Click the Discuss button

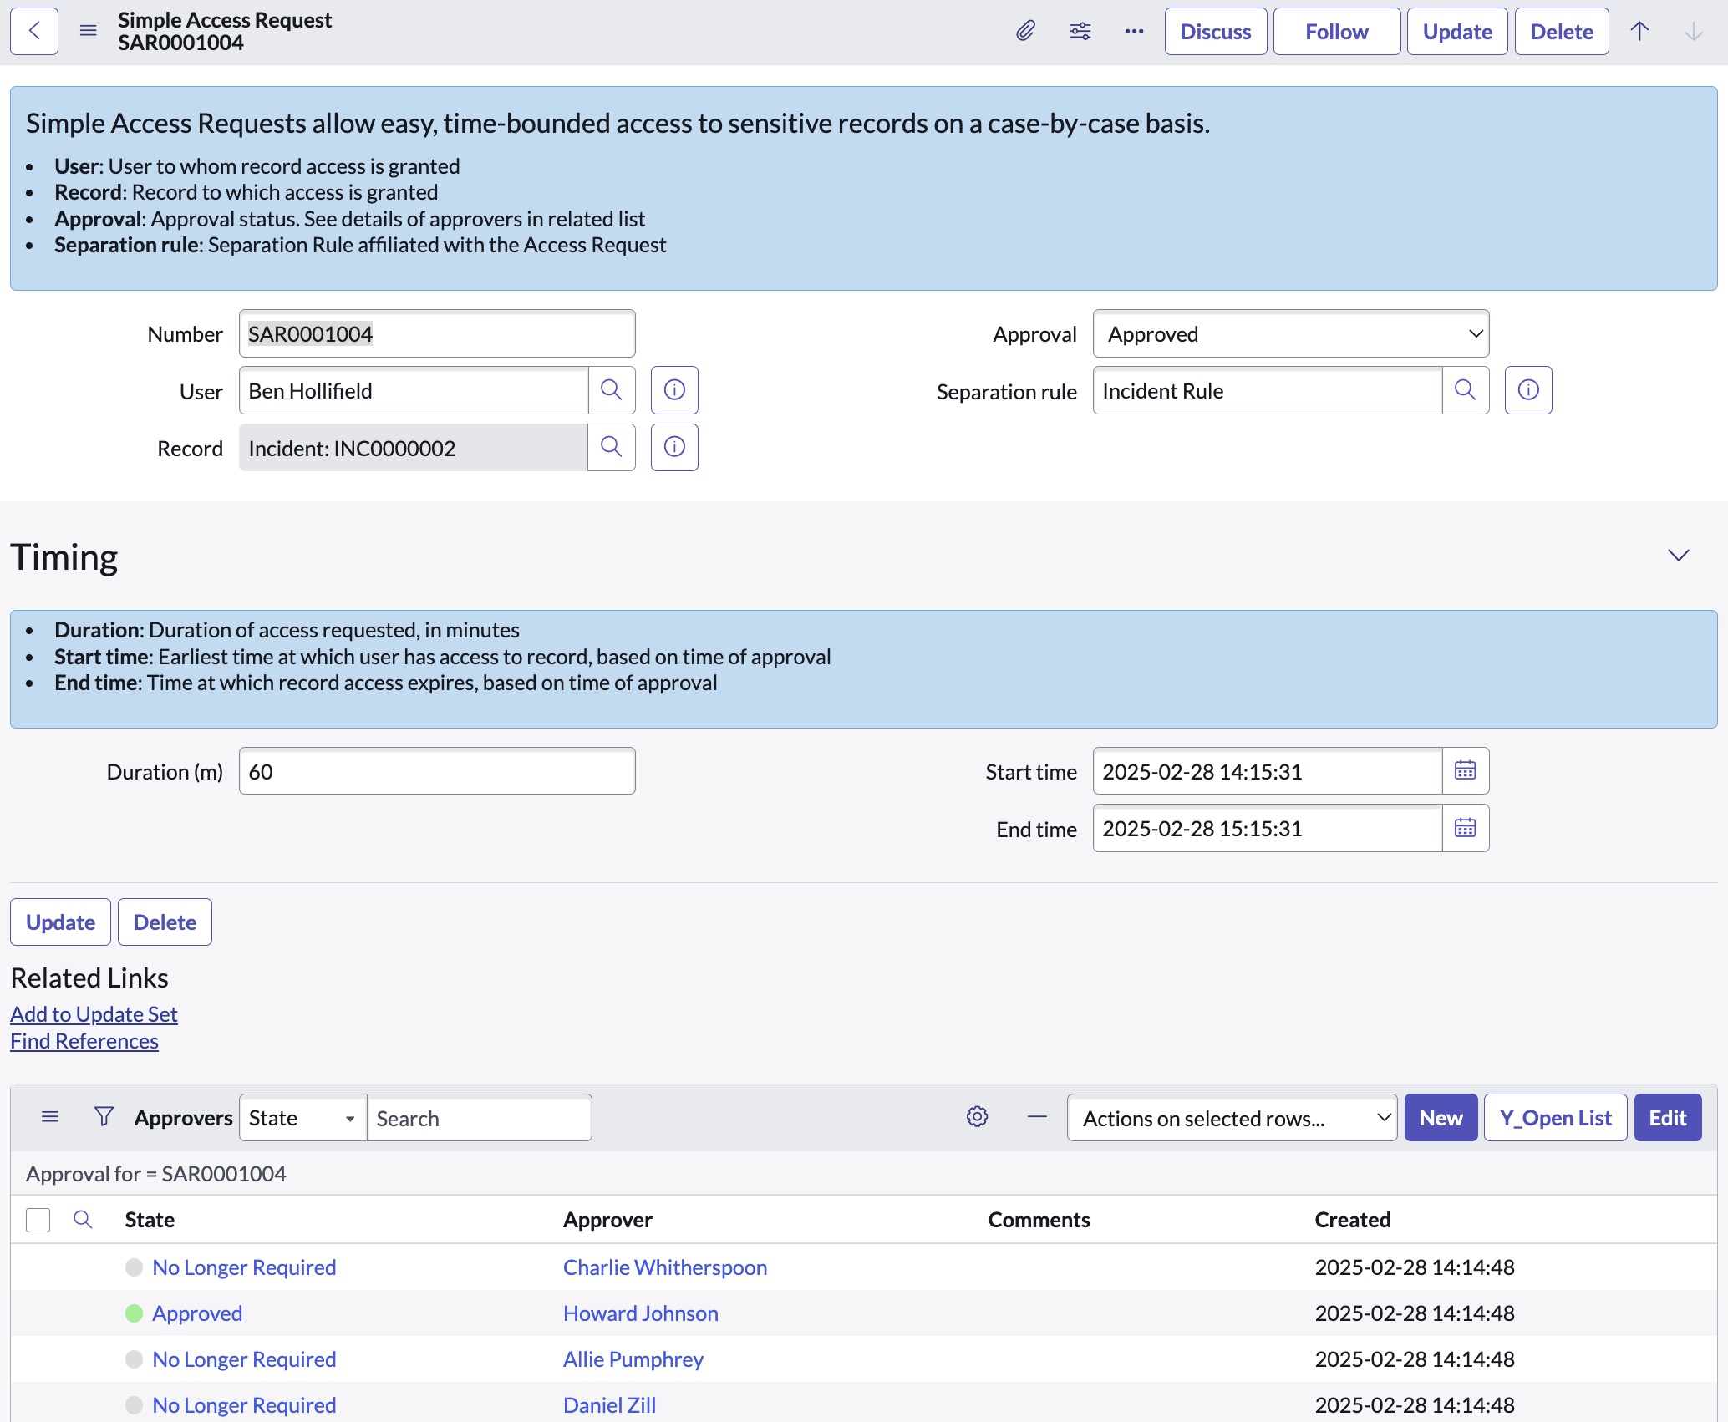click(x=1216, y=32)
